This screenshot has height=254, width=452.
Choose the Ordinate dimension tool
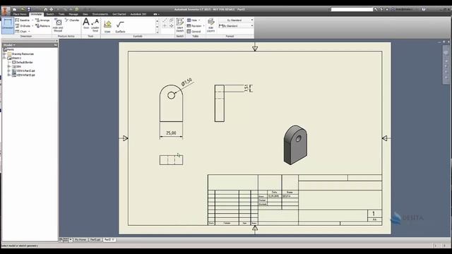tap(23, 26)
